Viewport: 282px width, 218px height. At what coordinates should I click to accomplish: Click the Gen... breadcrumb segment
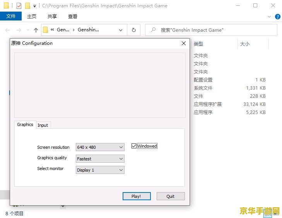(x=63, y=30)
